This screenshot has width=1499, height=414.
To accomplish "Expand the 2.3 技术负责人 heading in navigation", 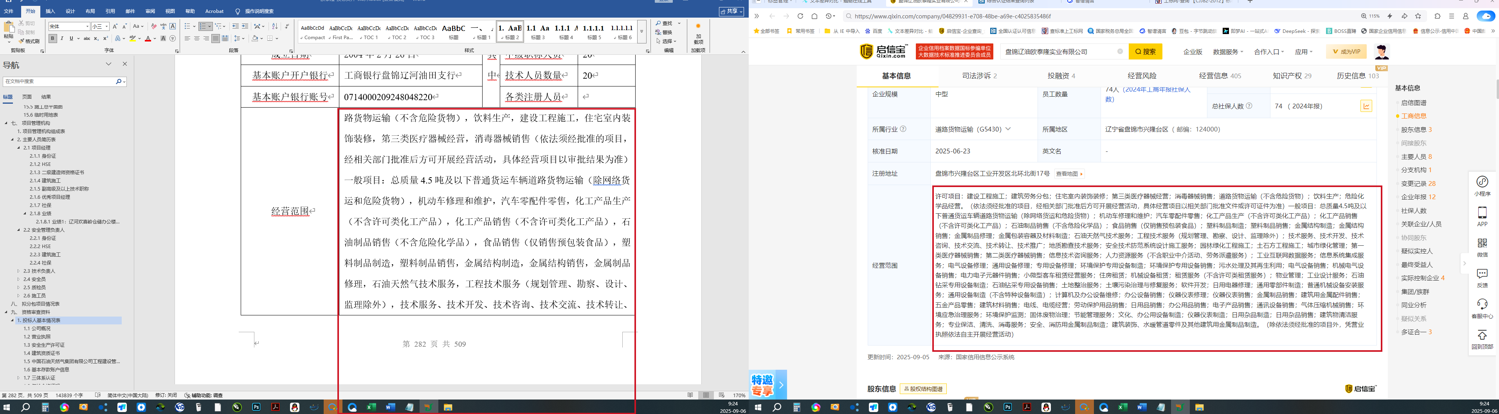I will click(x=19, y=271).
